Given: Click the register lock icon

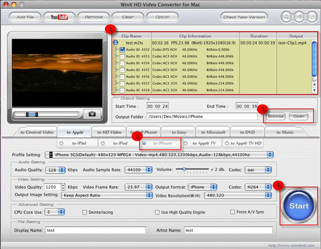Looking at the screenshot, I should (286, 17).
